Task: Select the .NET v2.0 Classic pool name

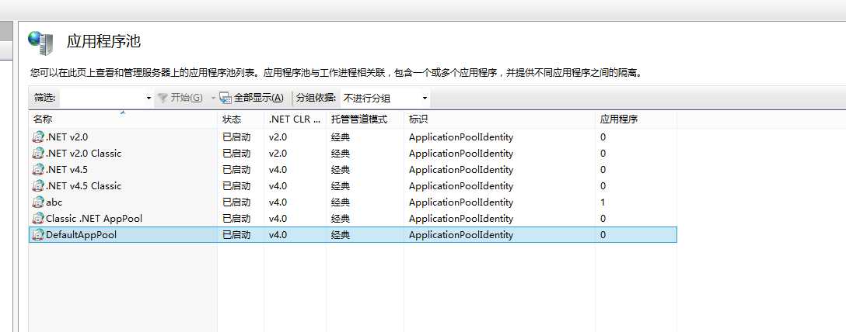Action: 84,154
